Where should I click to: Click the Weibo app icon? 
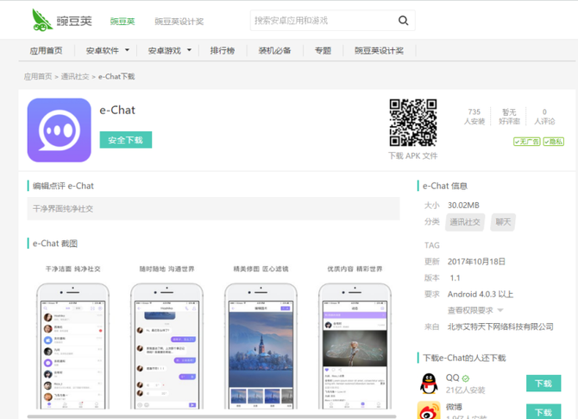tap(429, 410)
